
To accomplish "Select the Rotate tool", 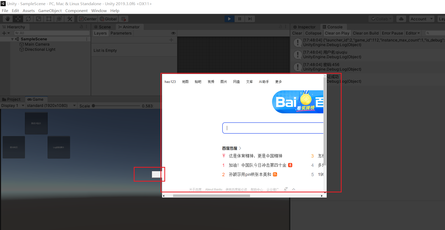I will (x=28, y=19).
